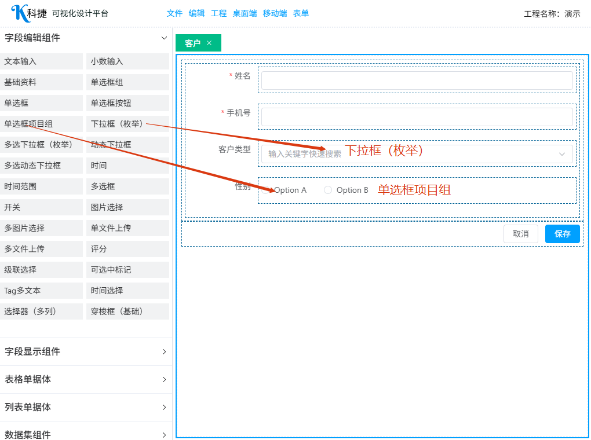Collapse the 字段编辑组件 section

[x=164, y=38]
